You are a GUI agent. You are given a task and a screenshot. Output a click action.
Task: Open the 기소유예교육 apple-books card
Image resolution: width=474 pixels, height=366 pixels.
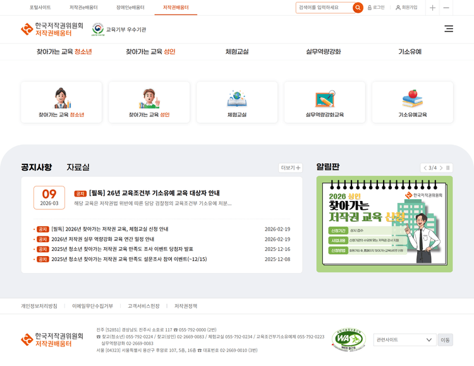(x=412, y=102)
